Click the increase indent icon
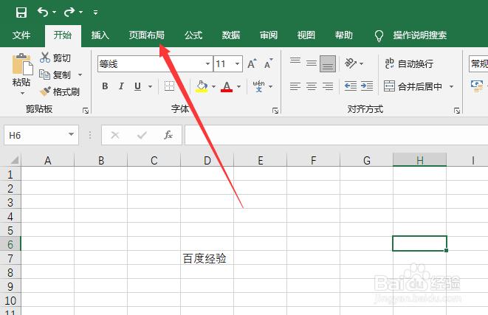The width and height of the screenshot is (488, 315). point(367,86)
